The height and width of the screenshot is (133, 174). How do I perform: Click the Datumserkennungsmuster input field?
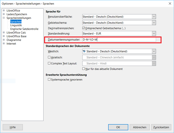click(119, 40)
